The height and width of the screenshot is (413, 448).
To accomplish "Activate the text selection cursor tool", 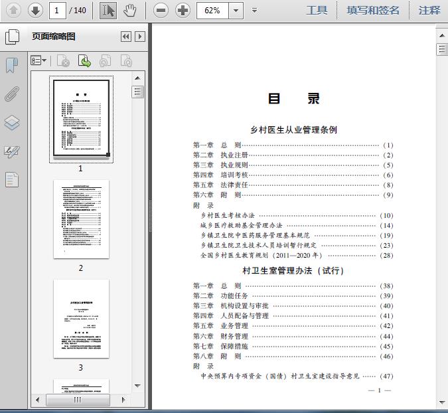I will (x=108, y=11).
